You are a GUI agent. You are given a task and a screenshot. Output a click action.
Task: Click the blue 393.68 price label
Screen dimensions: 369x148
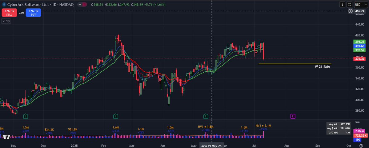click(x=359, y=46)
